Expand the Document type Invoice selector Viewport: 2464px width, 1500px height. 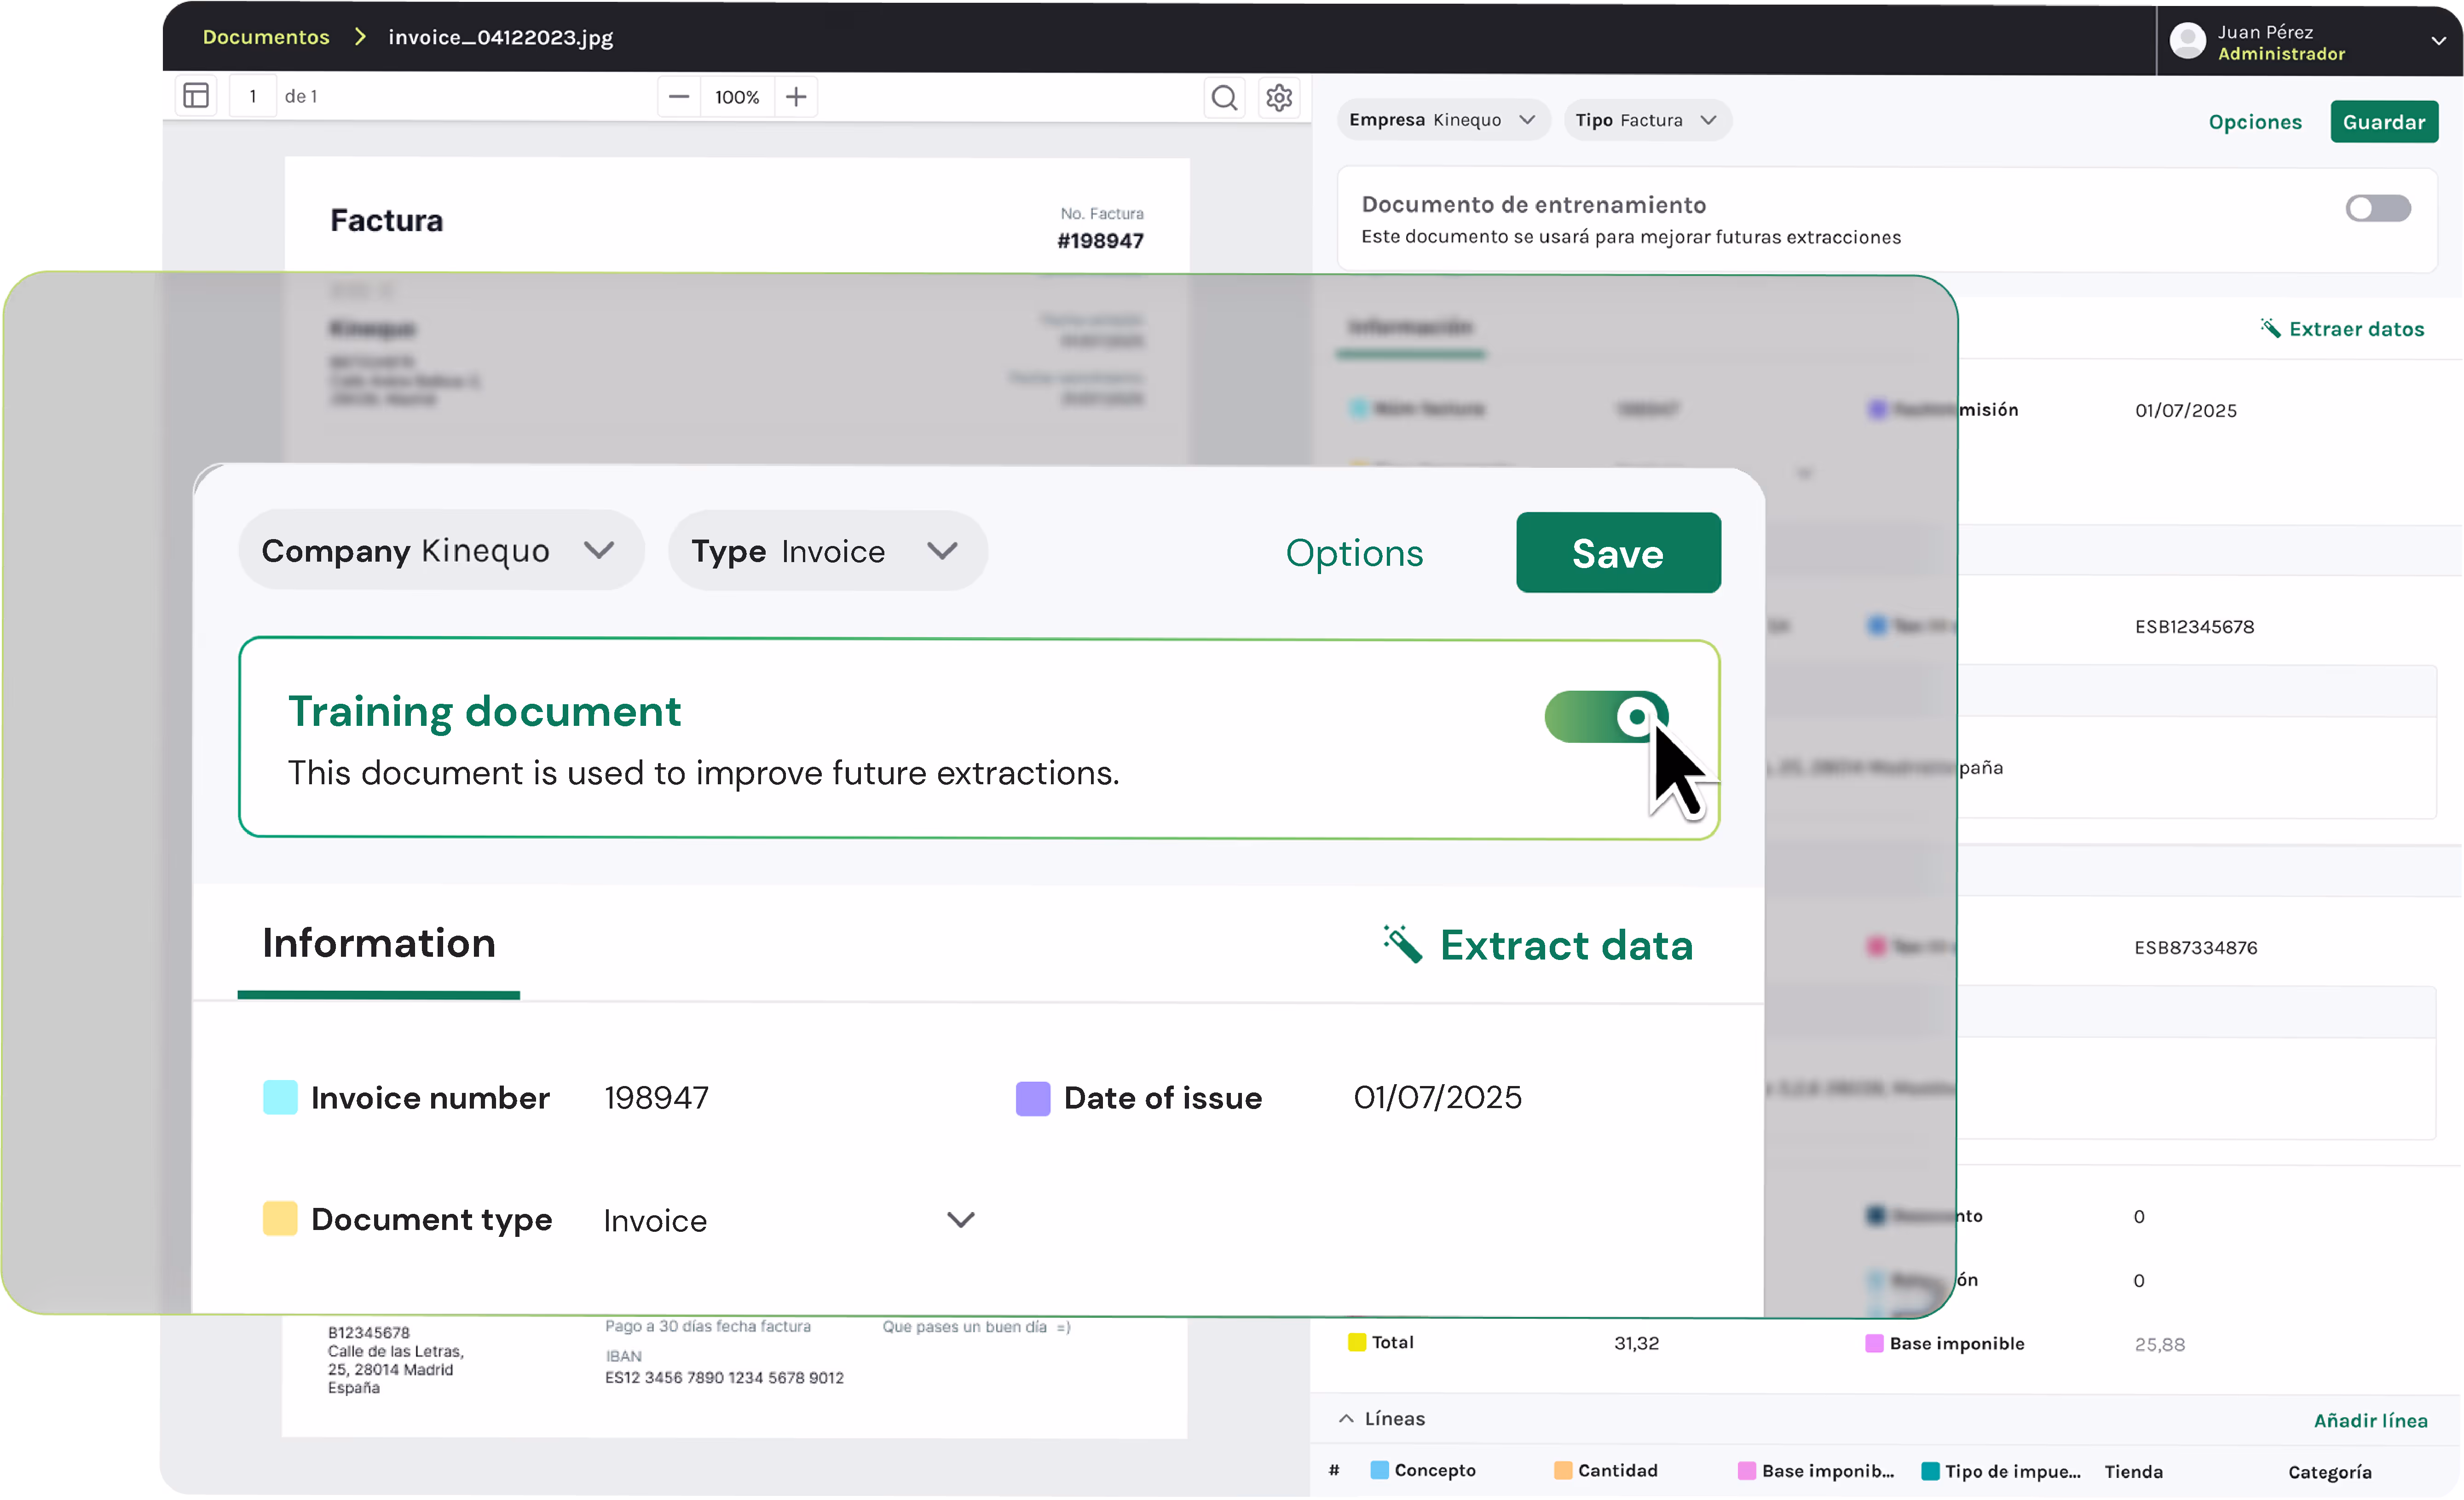click(960, 1220)
